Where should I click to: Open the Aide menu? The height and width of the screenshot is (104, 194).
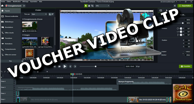(x=40, y=2)
